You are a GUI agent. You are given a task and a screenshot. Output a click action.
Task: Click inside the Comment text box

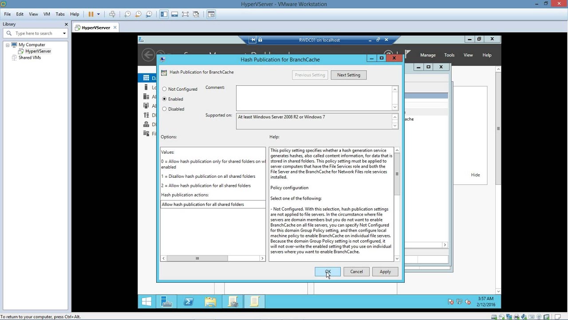314,98
